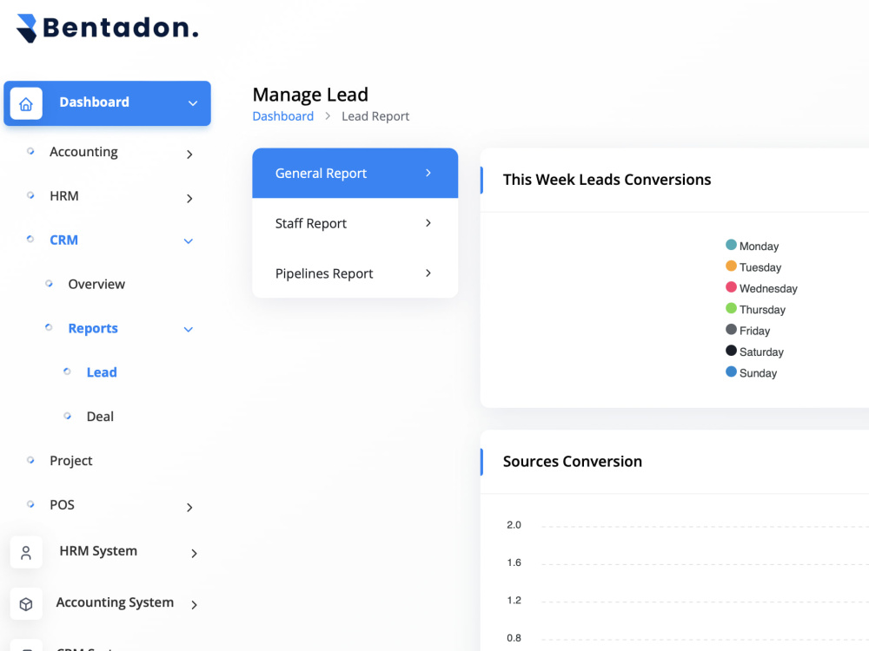
Task: Toggle Friday legend color dot
Action: (x=731, y=329)
